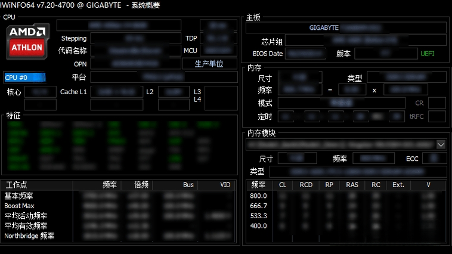Select the 400.0 memory timing row
The image size is (452, 254).
(346, 226)
